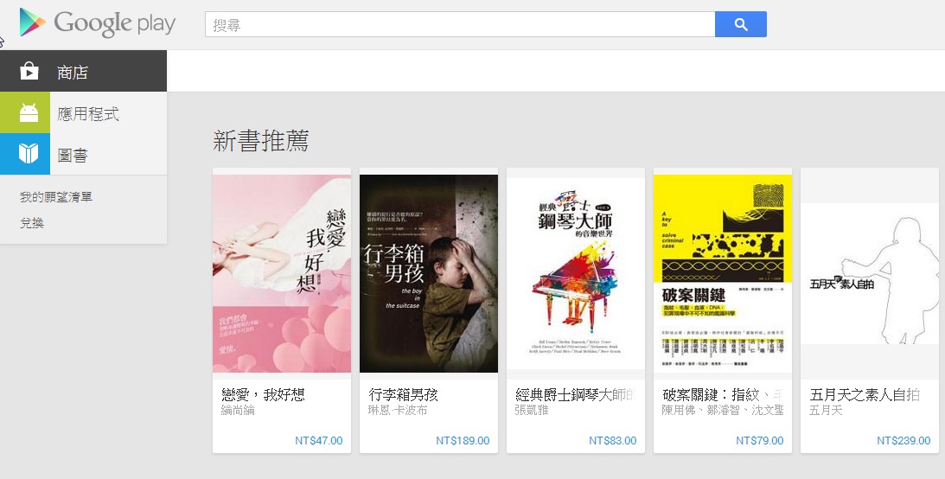Open author 琳恩·卡波布 page
945x479 pixels.
tap(398, 411)
